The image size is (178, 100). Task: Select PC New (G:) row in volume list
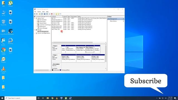(x=79, y=29)
